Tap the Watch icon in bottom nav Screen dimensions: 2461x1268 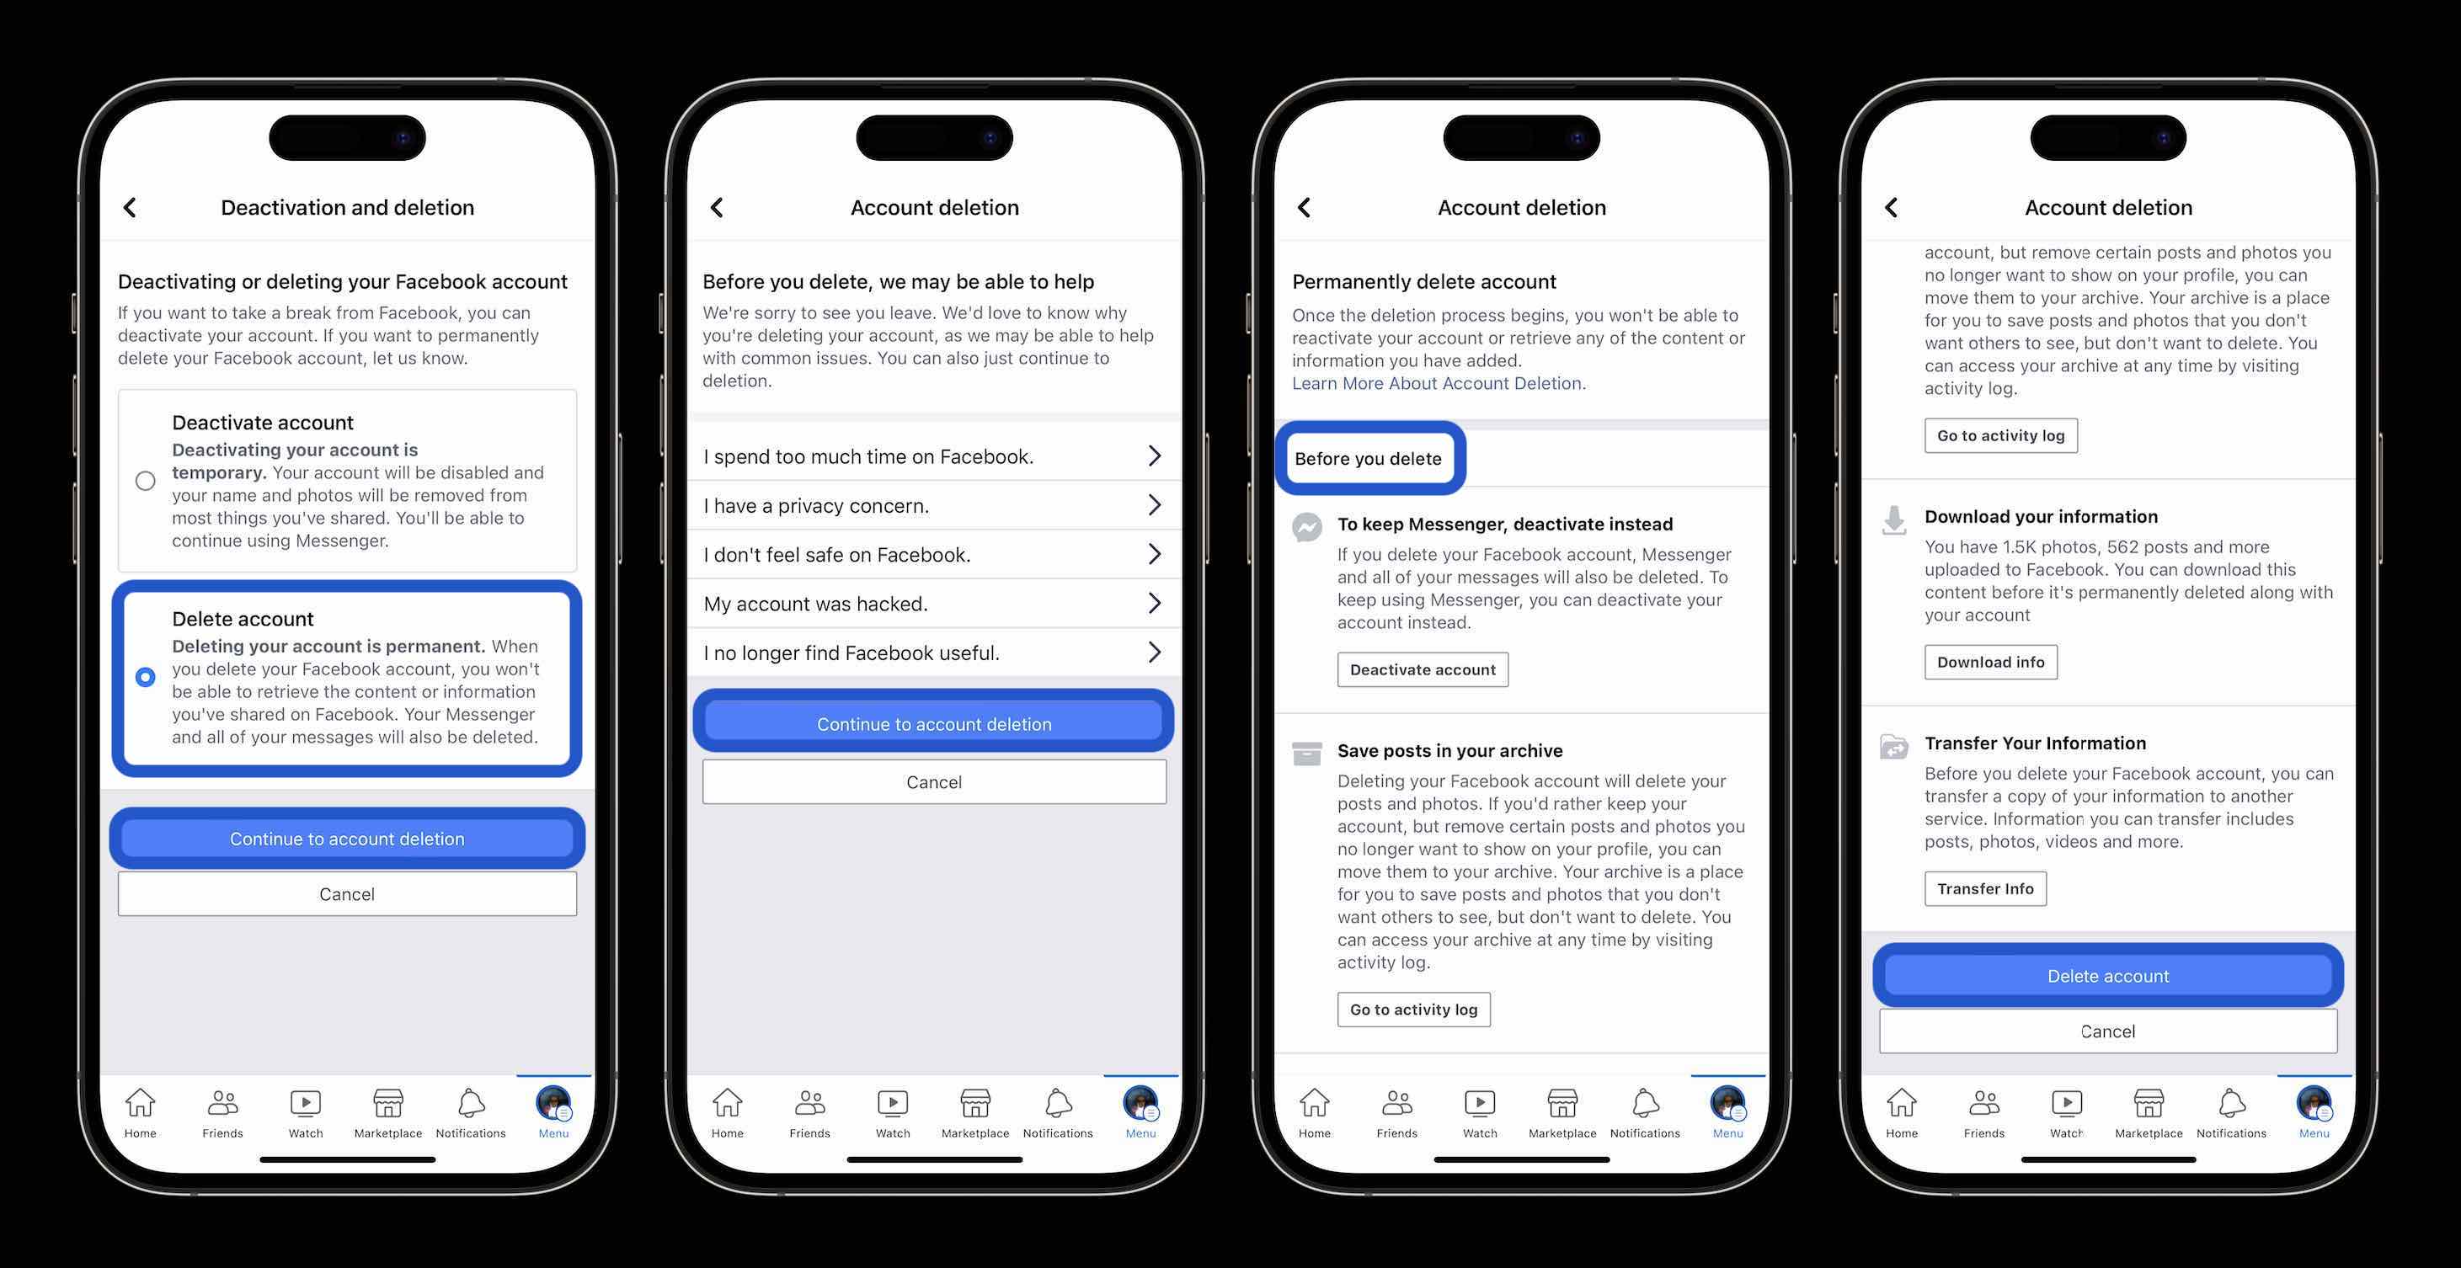pos(302,1108)
